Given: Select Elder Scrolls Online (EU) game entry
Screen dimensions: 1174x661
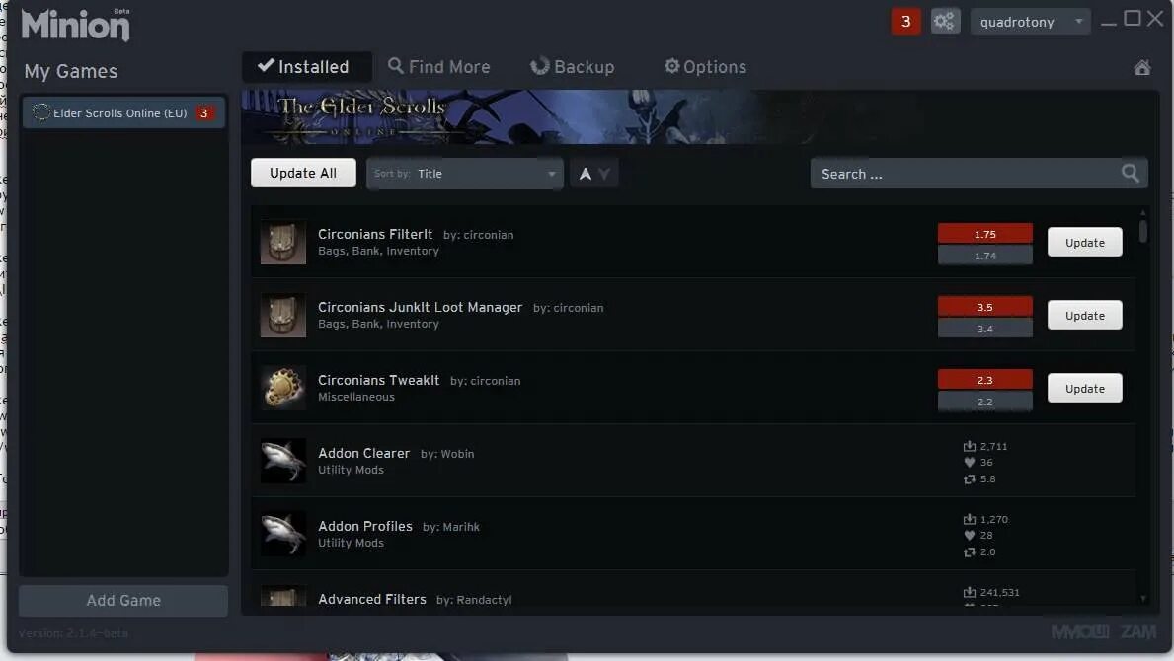Looking at the screenshot, I should 123,112.
